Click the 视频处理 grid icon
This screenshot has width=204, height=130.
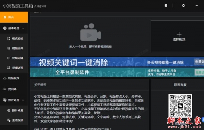click(x=9, y=68)
